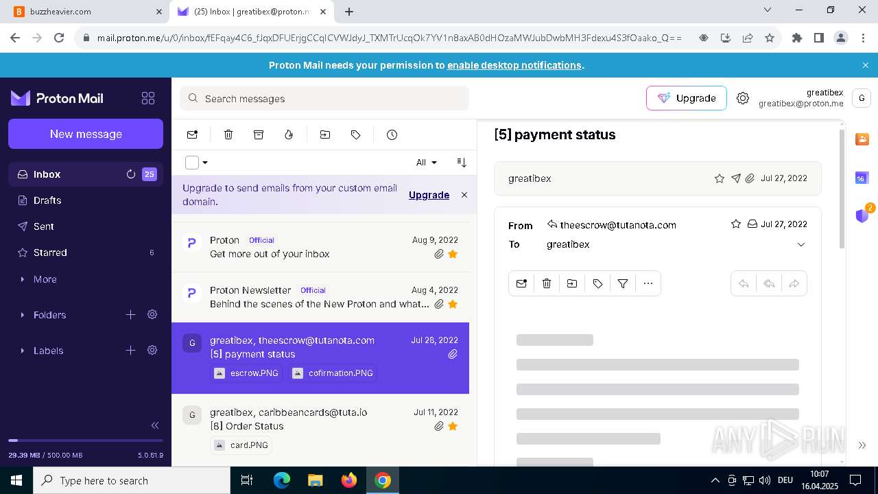Viewport: 878px width, 494px height.
Task: Open cofirmation.PNG attachment chip
Action: coord(333,373)
